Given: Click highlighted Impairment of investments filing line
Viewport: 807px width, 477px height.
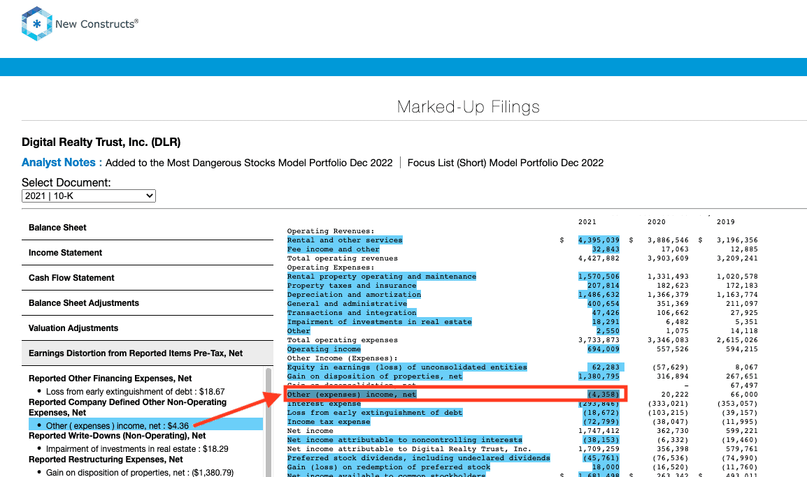Looking at the screenshot, I should 380,322.
